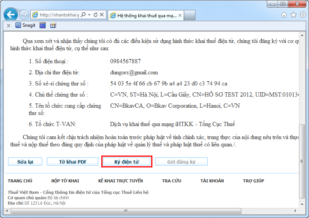Screen dimensions: 309x218
Task: Click the Ký điện tử button
Action: pos(127,162)
